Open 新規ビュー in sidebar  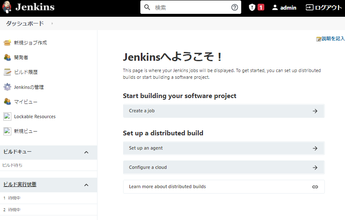click(x=26, y=131)
